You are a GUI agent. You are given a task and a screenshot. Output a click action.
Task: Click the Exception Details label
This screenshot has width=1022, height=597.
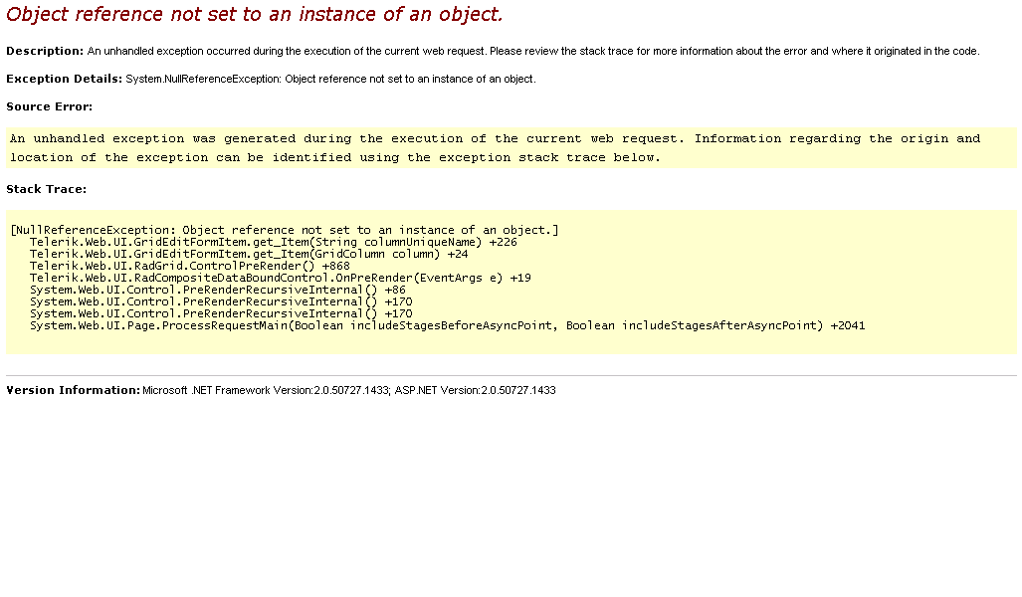(64, 79)
